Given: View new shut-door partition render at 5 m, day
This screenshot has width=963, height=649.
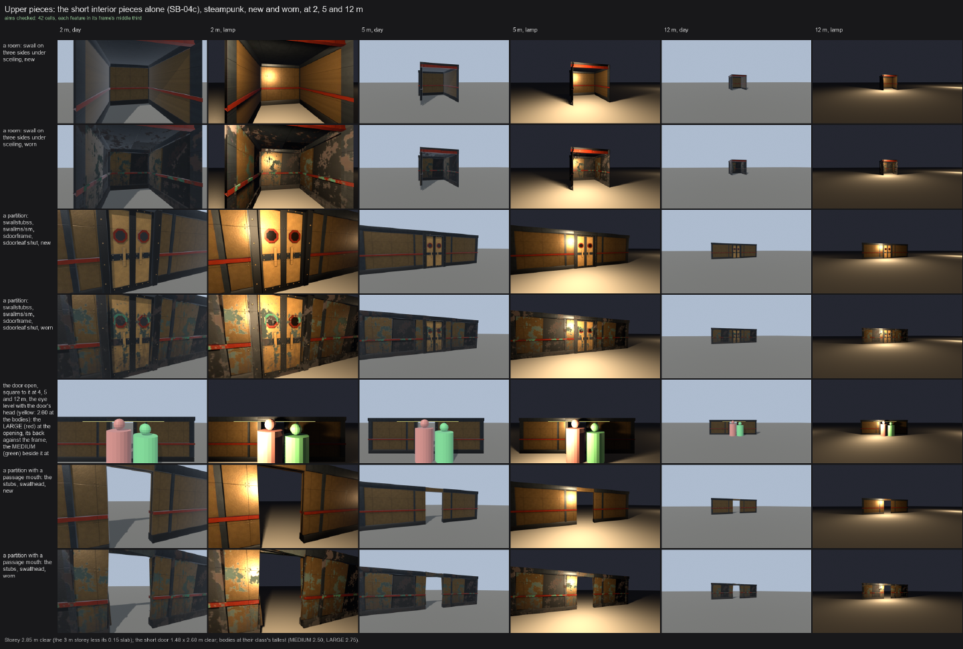Looking at the screenshot, I should [434, 251].
